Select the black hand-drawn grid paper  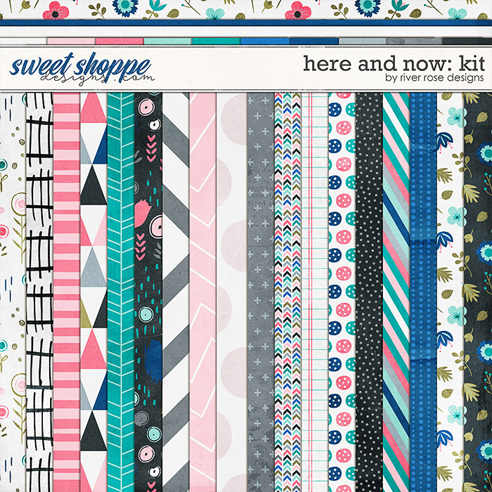(39, 292)
